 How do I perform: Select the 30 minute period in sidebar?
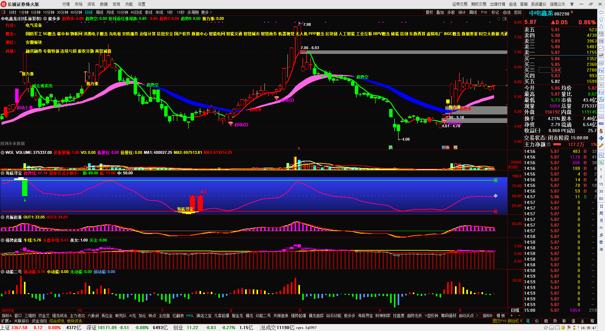(x=601, y=191)
